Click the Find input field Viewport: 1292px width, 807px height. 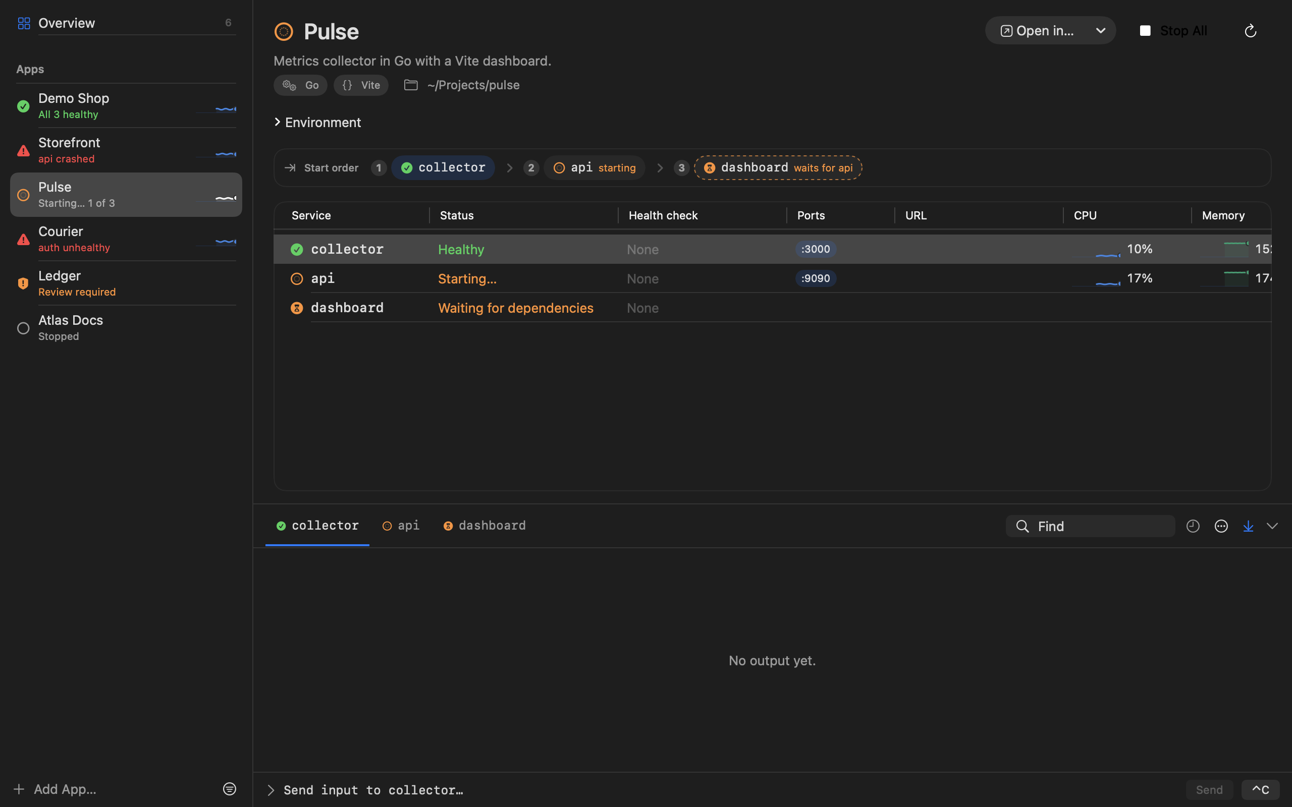(1090, 526)
